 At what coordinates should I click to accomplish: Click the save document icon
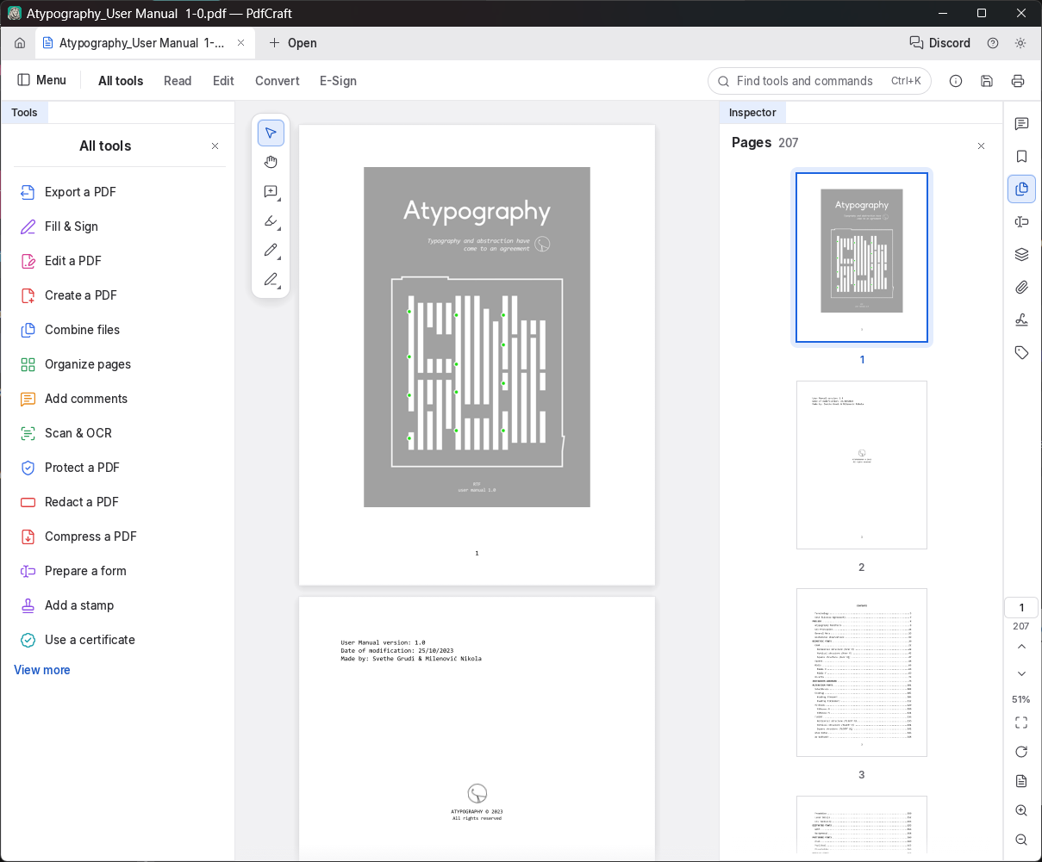(x=987, y=81)
